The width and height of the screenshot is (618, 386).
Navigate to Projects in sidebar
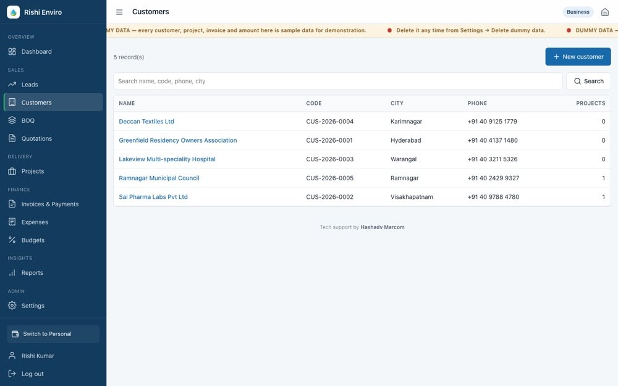click(53, 171)
